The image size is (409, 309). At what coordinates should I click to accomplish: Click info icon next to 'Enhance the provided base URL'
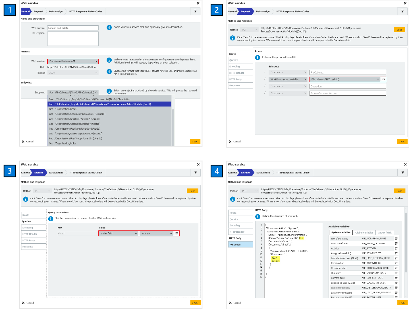click(x=258, y=58)
